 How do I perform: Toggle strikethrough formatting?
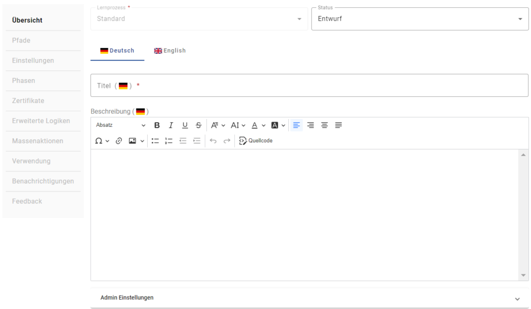pos(199,125)
